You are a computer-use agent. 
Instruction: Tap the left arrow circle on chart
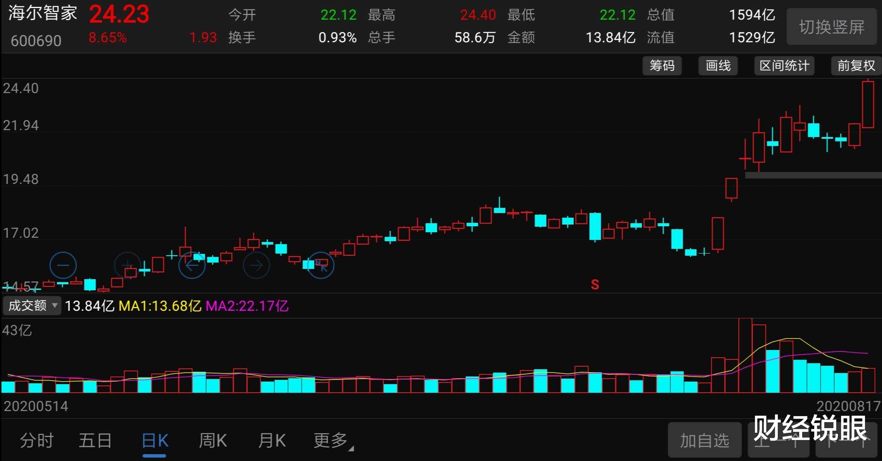[192, 266]
